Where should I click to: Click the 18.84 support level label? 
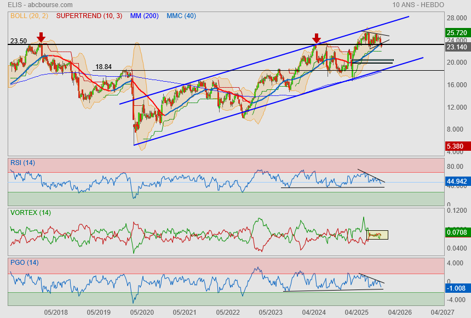coord(104,67)
